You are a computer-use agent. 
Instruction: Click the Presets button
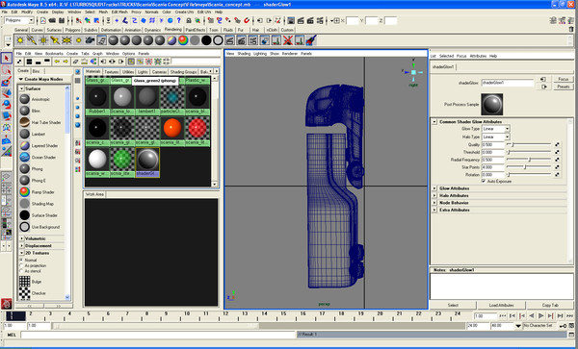tap(563, 87)
